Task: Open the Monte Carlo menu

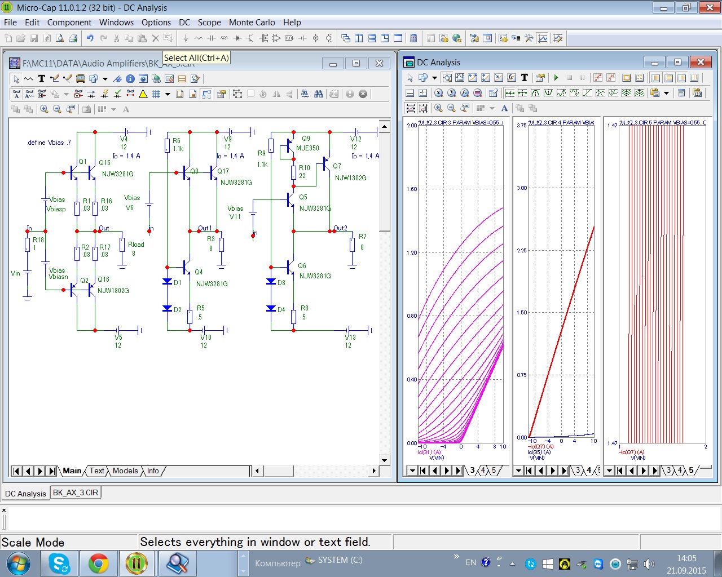Action: pyautogui.click(x=252, y=23)
